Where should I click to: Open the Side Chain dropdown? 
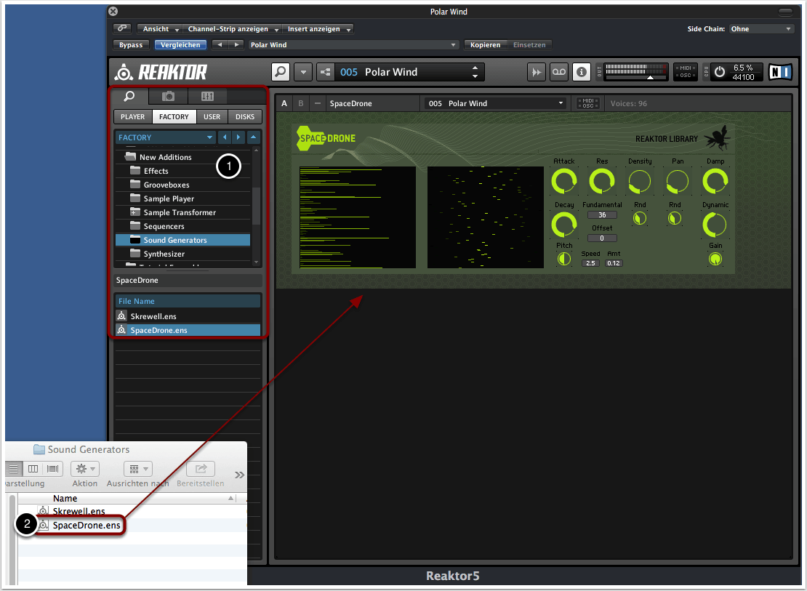pos(761,29)
